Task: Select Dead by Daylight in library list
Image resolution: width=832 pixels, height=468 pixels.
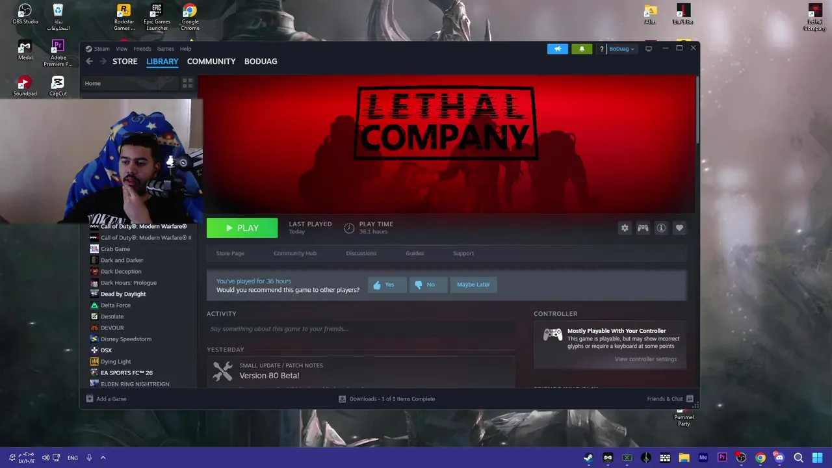Action: pos(123,294)
